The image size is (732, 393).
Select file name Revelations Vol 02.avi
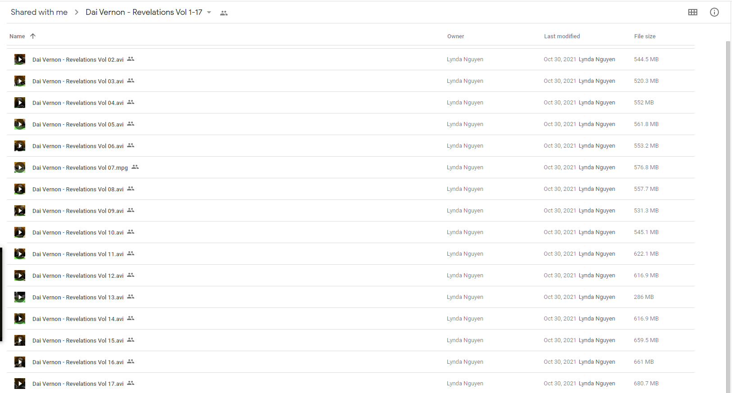[78, 59]
